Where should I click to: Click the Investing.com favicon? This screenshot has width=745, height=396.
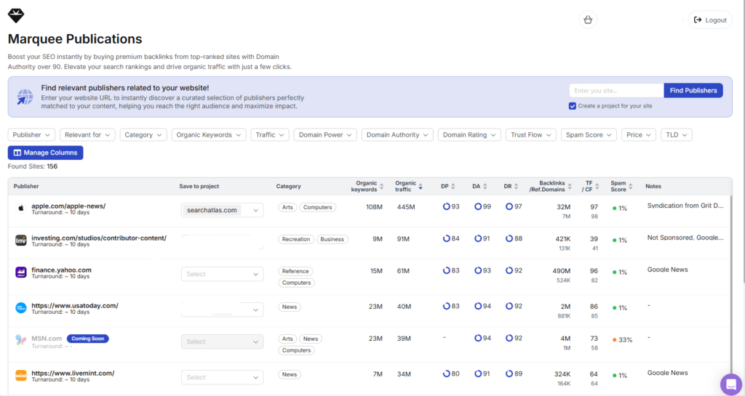pyautogui.click(x=21, y=241)
